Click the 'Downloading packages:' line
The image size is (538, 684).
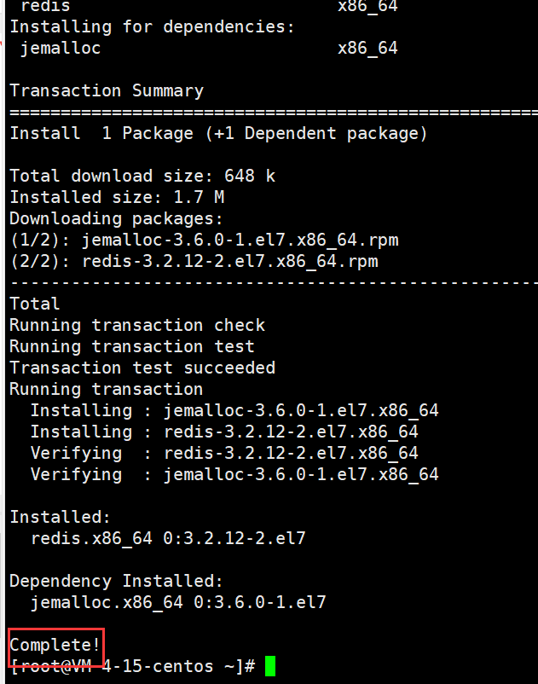click(117, 219)
